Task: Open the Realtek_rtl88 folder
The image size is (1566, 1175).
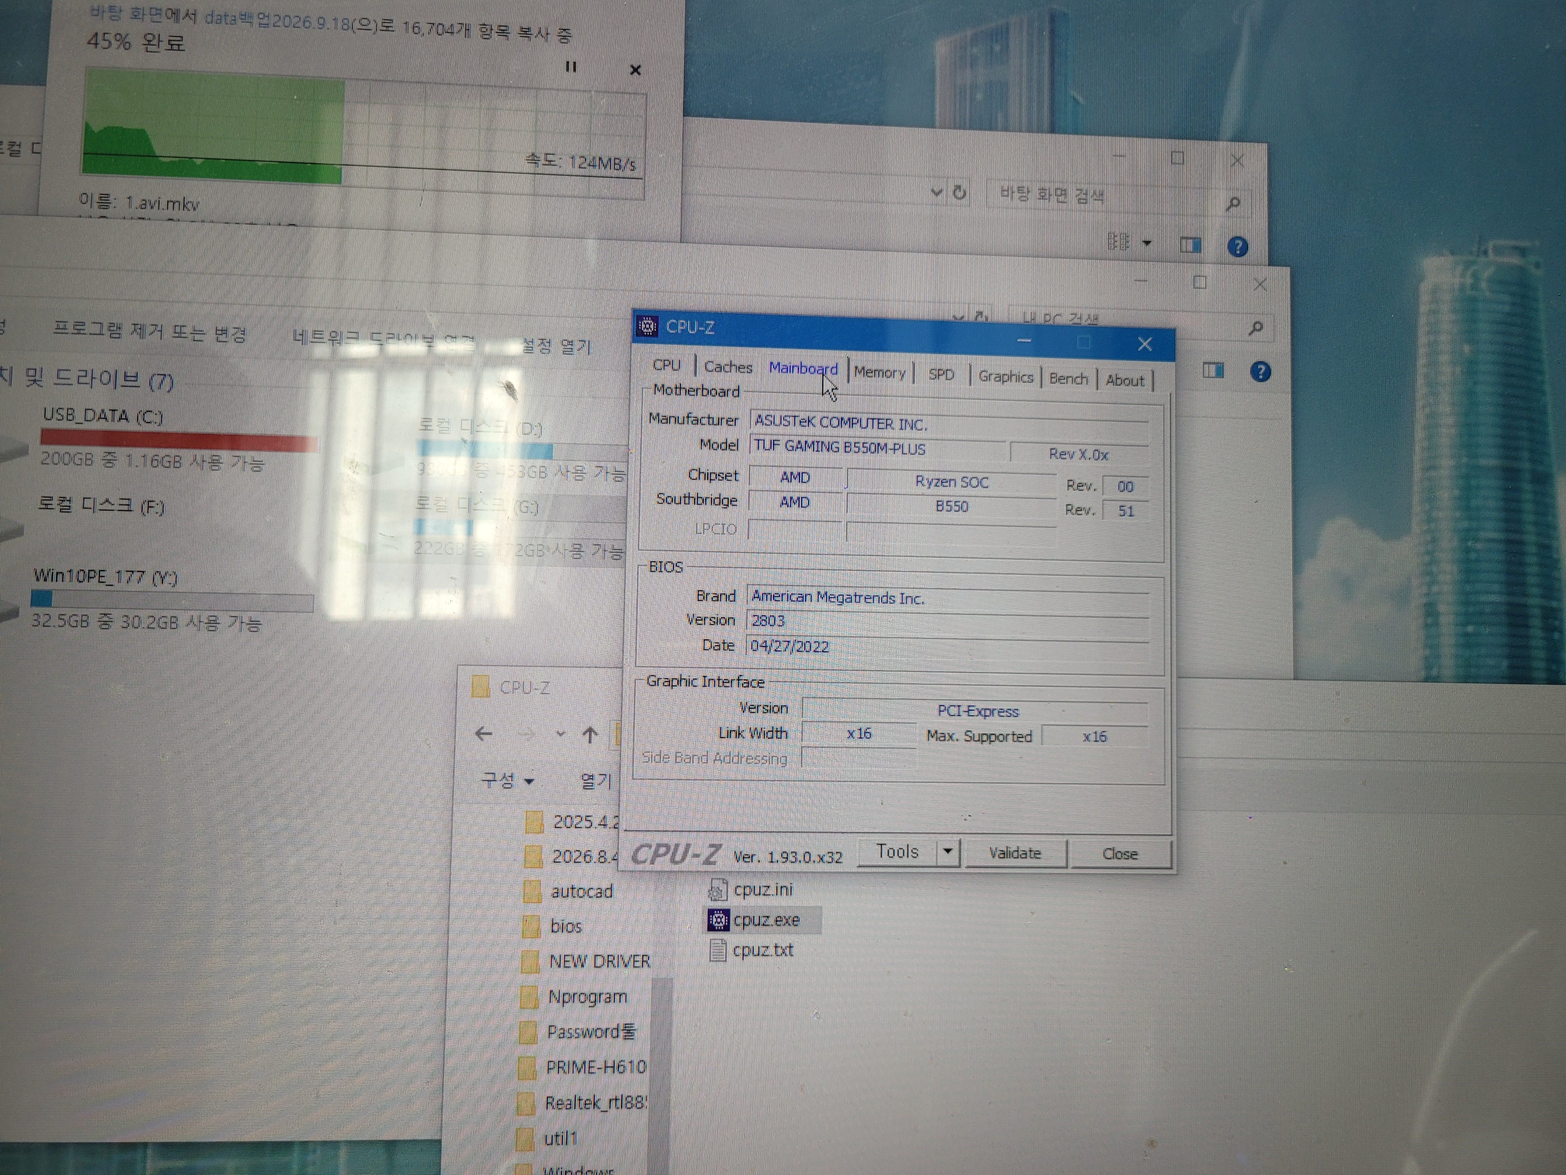Action: 582,1103
